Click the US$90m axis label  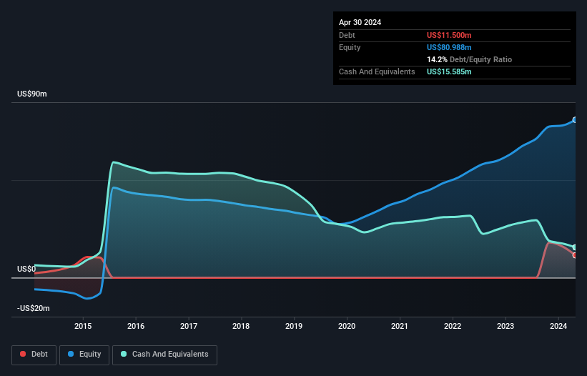click(32, 94)
